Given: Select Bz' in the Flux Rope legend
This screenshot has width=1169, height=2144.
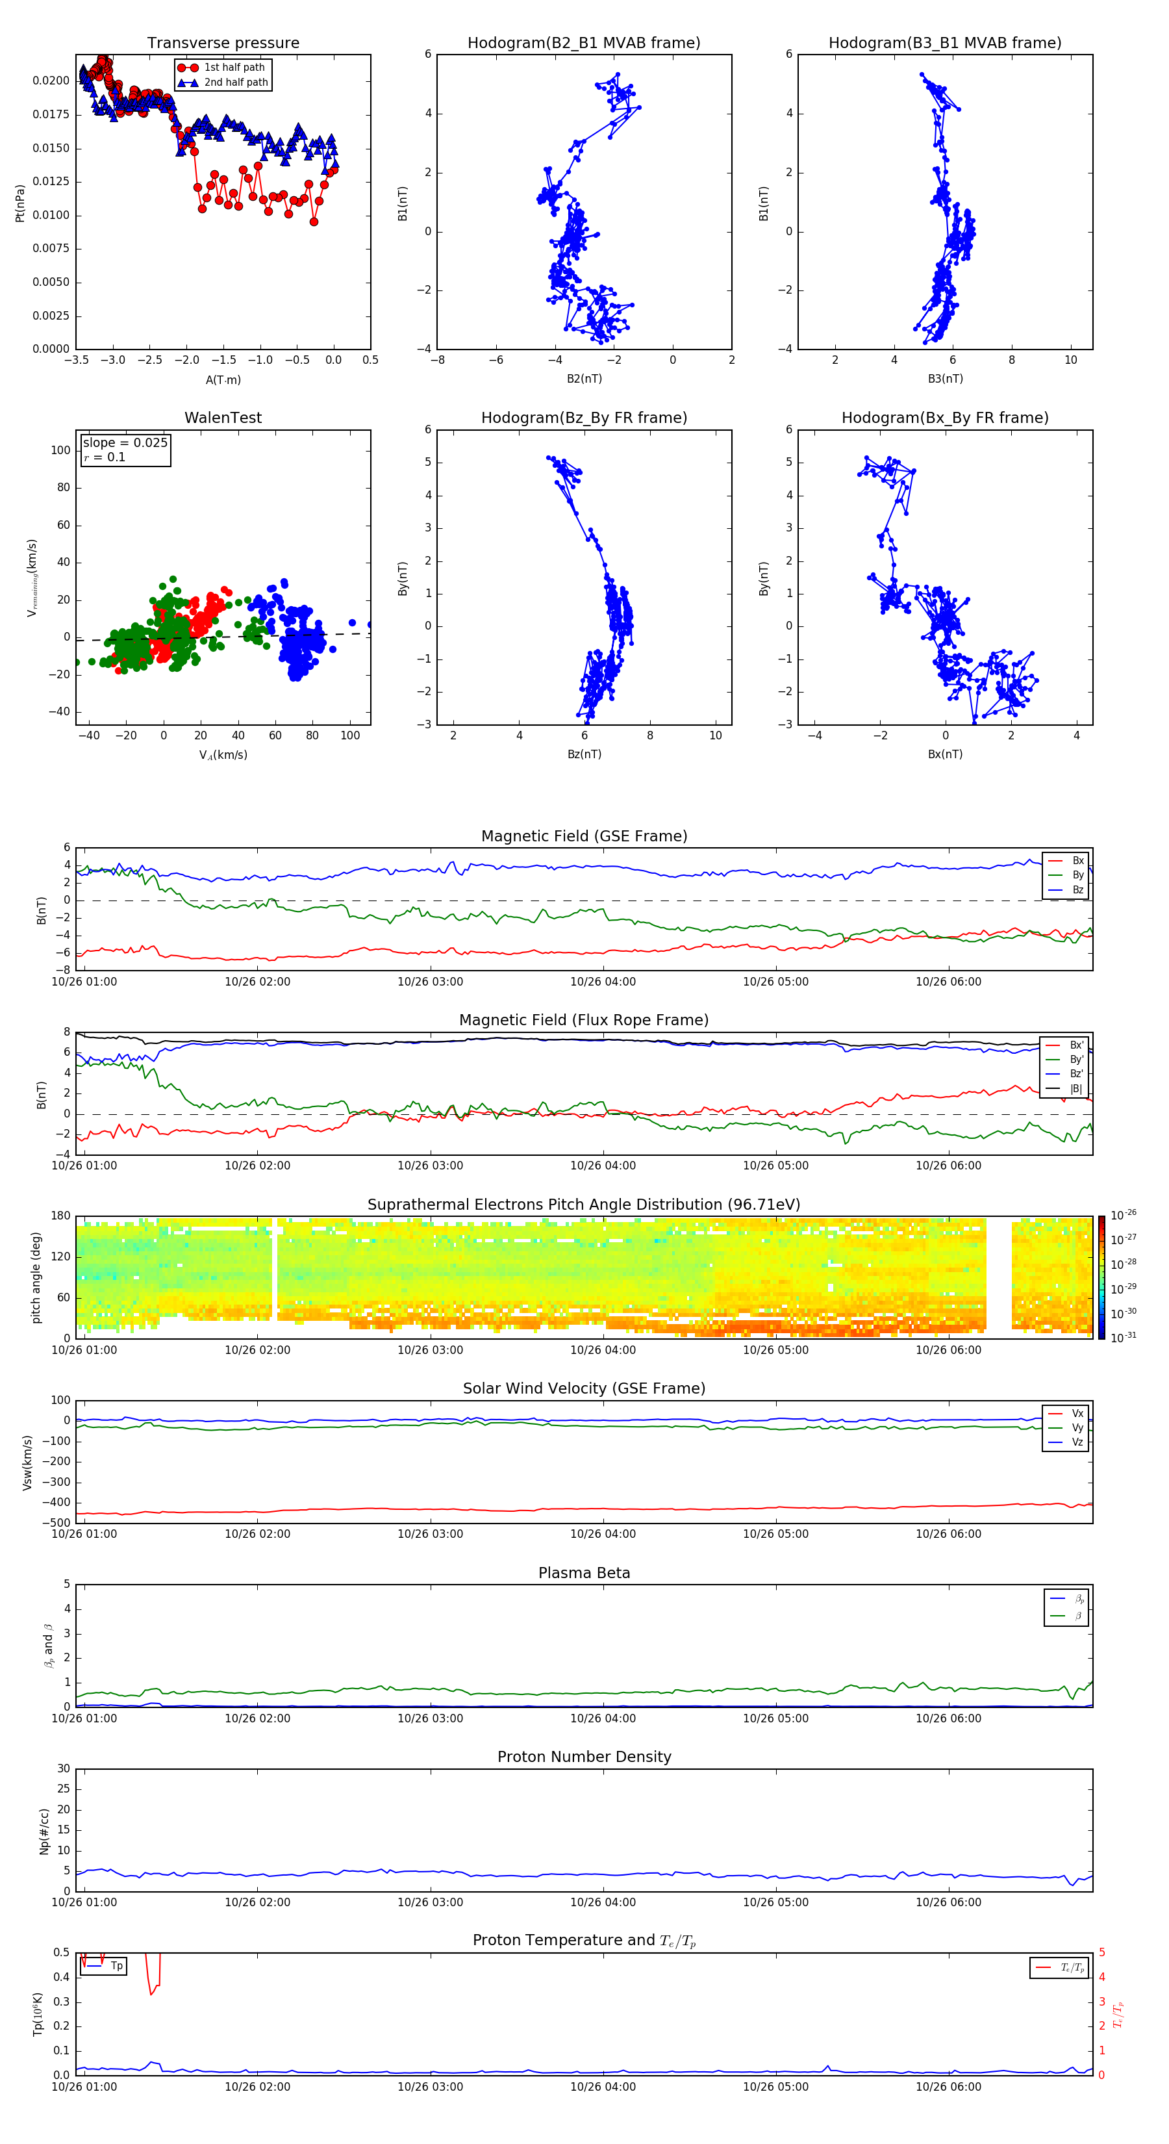Looking at the screenshot, I should (x=1065, y=1074).
